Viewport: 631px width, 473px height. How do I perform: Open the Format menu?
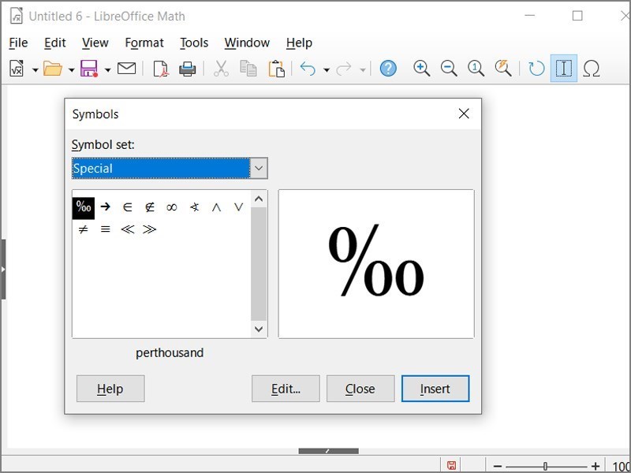point(144,43)
